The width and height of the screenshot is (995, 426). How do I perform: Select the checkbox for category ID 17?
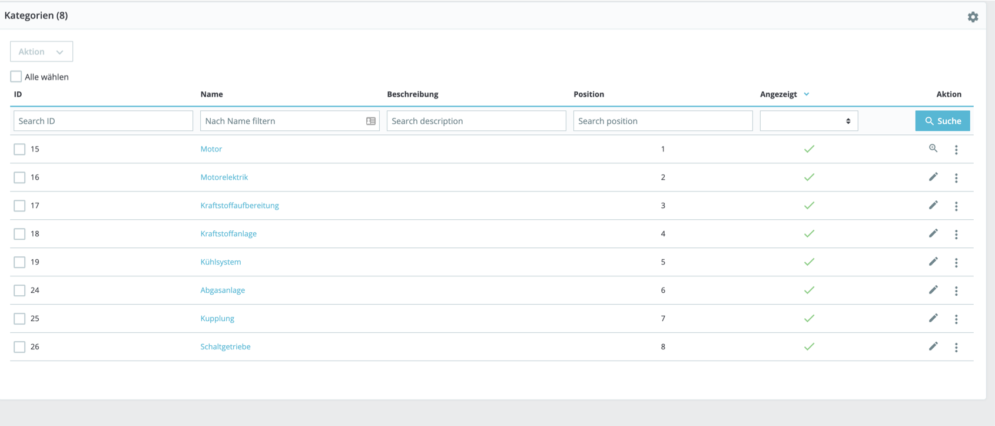[x=19, y=206]
